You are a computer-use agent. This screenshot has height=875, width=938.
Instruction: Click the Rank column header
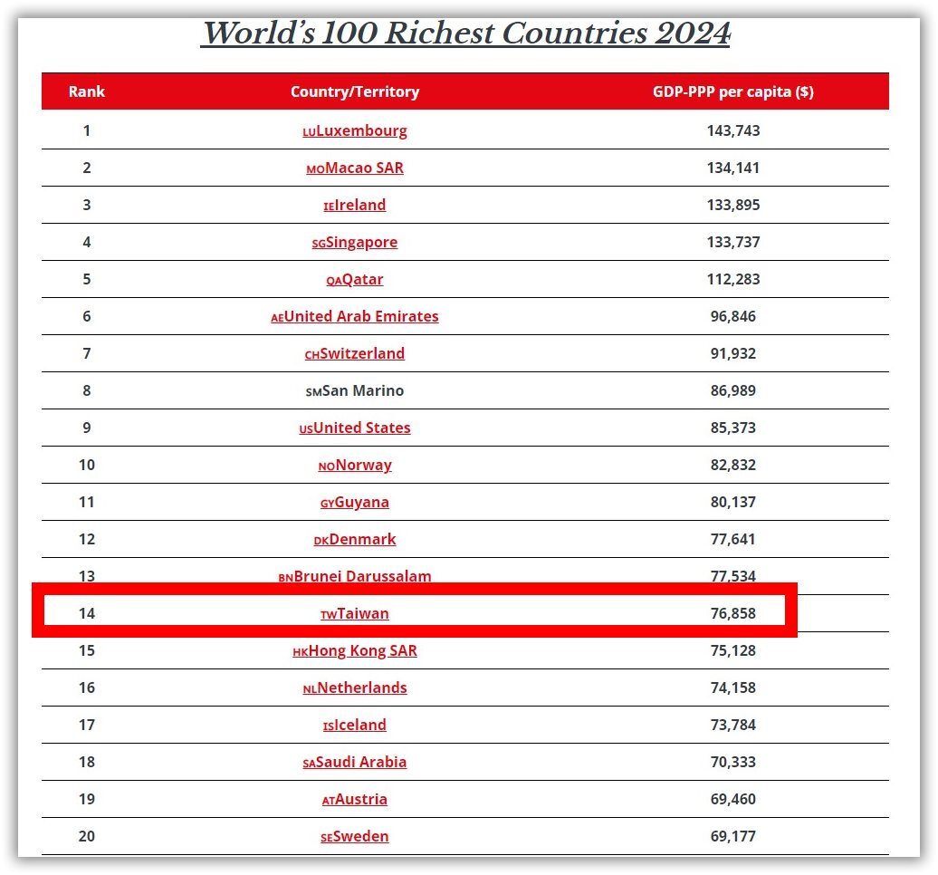(x=87, y=91)
